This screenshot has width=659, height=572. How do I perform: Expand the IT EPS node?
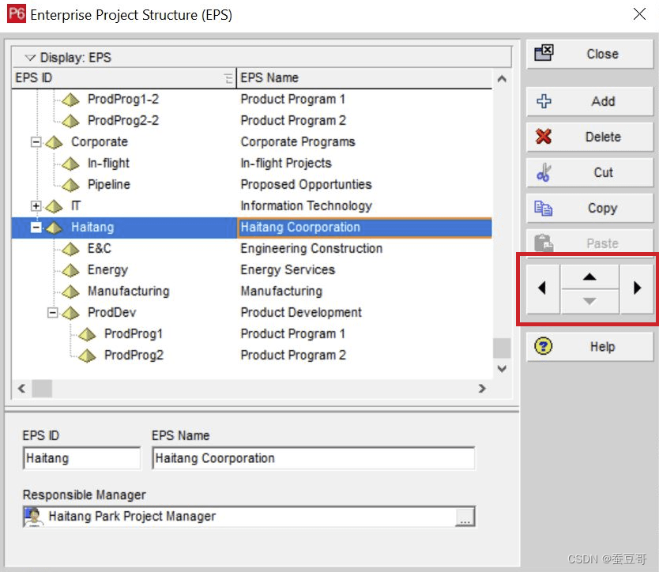tap(36, 206)
